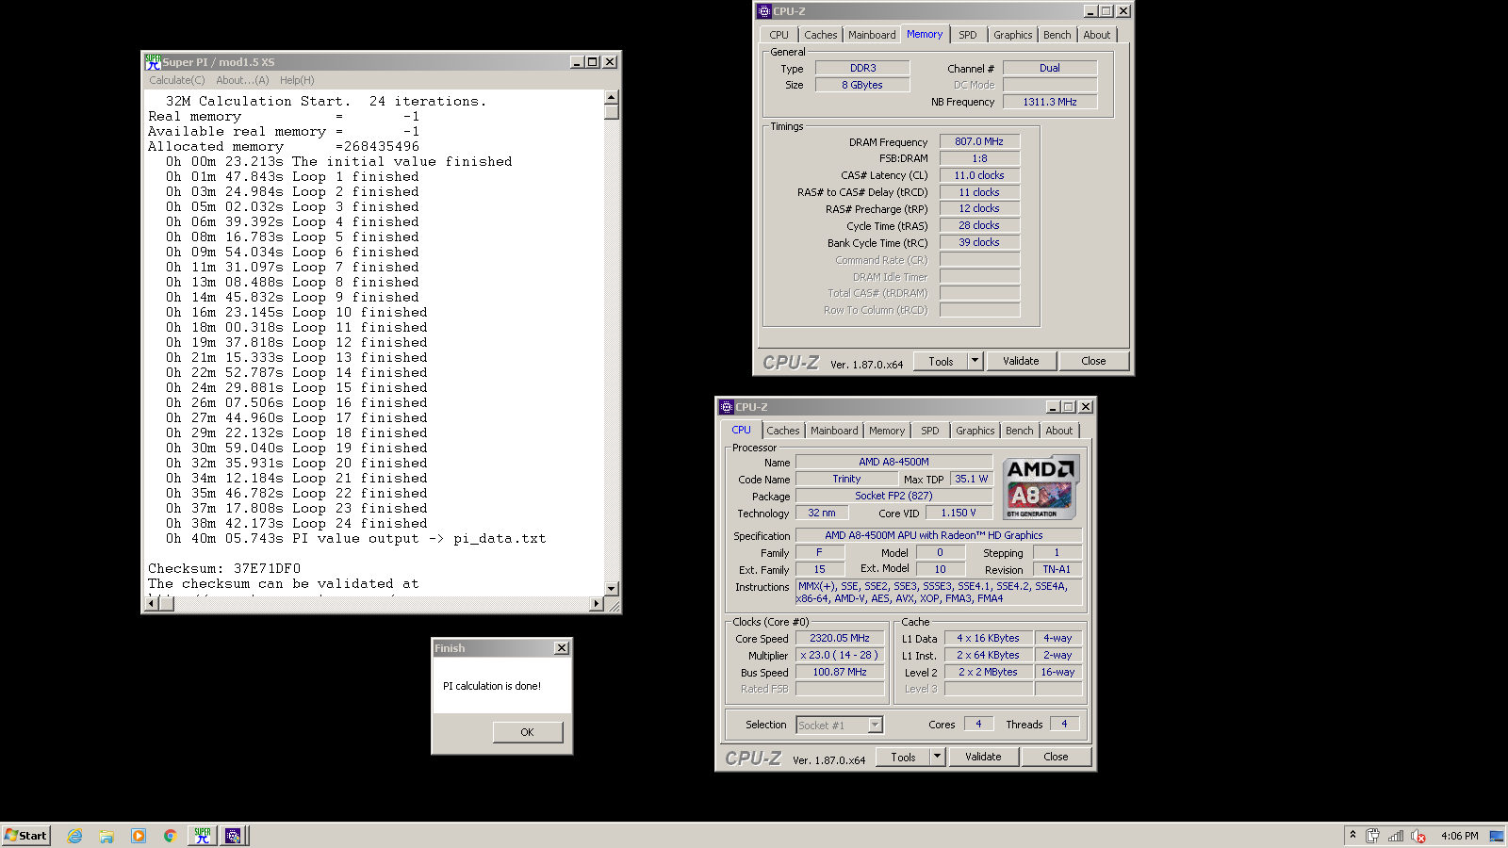Click Close button in lower CPU-Z window
This screenshot has height=848, width=1508.
(1056, 757)
